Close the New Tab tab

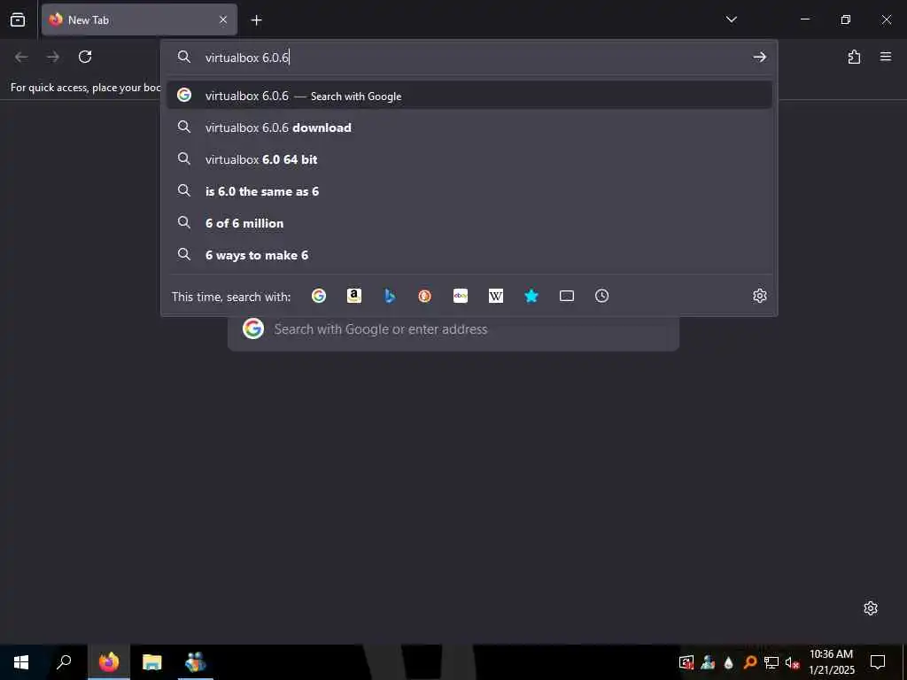point(223,19)
